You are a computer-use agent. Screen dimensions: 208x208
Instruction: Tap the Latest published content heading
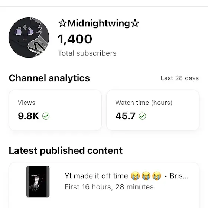(66, 151)
